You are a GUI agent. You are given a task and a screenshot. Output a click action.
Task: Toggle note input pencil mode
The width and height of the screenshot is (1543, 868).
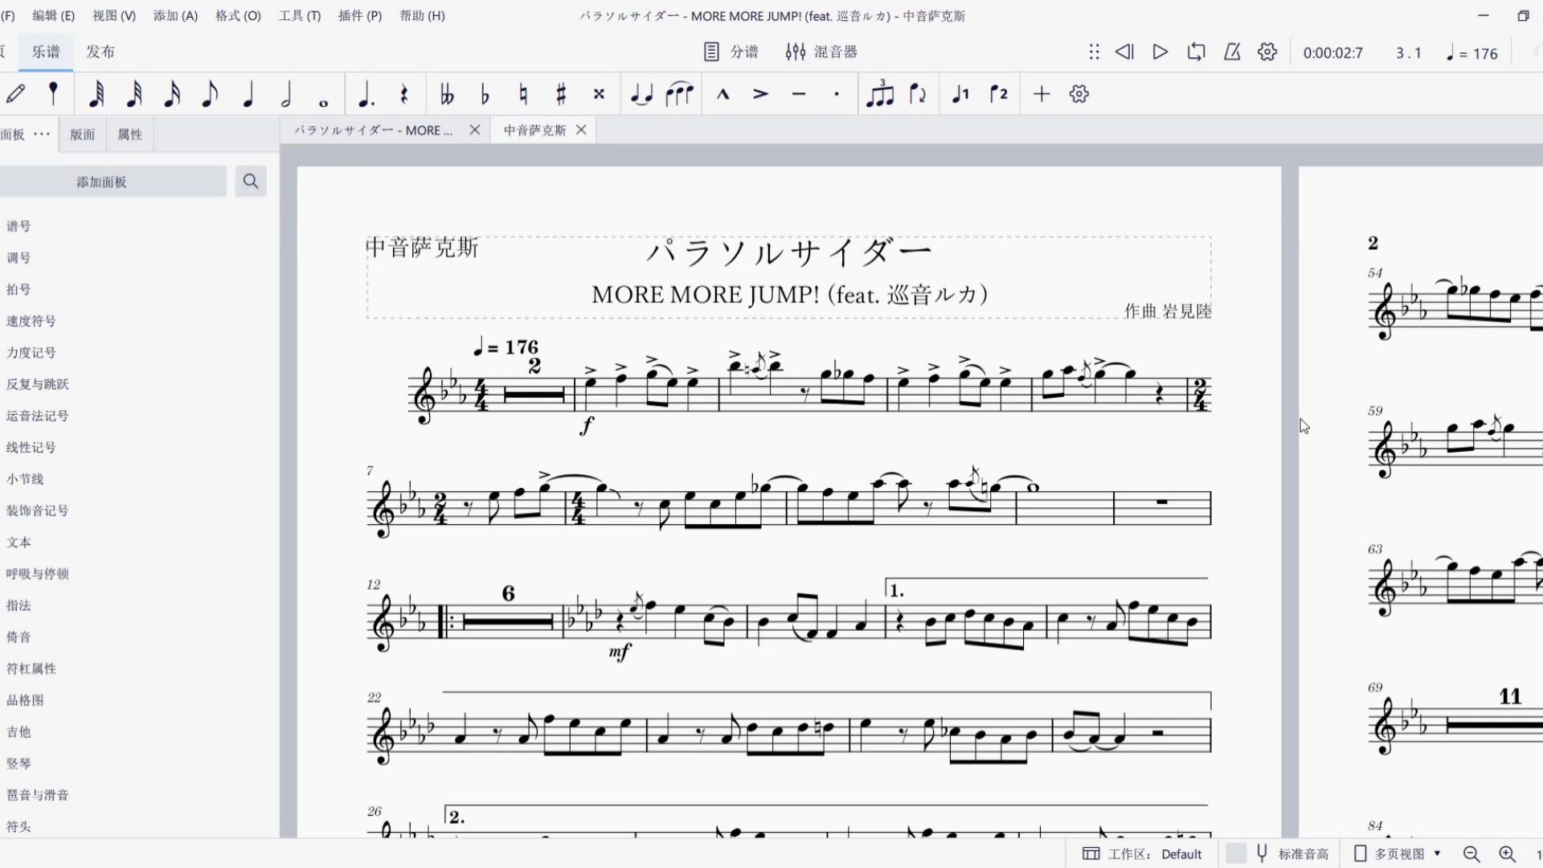point(15,94)
